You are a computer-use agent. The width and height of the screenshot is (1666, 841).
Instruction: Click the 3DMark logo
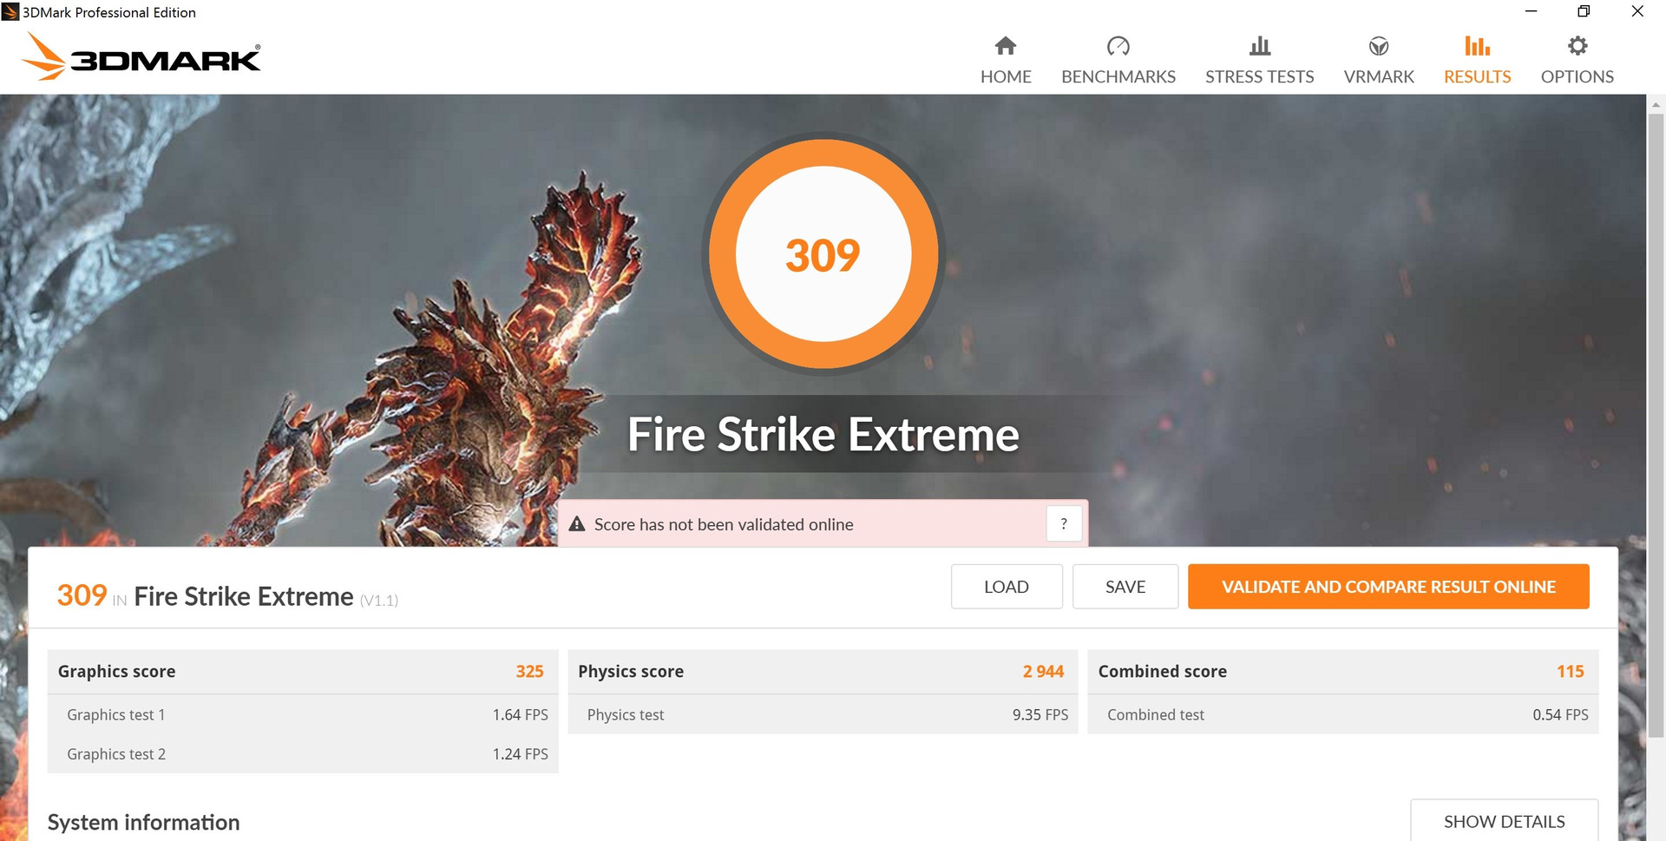141,56
